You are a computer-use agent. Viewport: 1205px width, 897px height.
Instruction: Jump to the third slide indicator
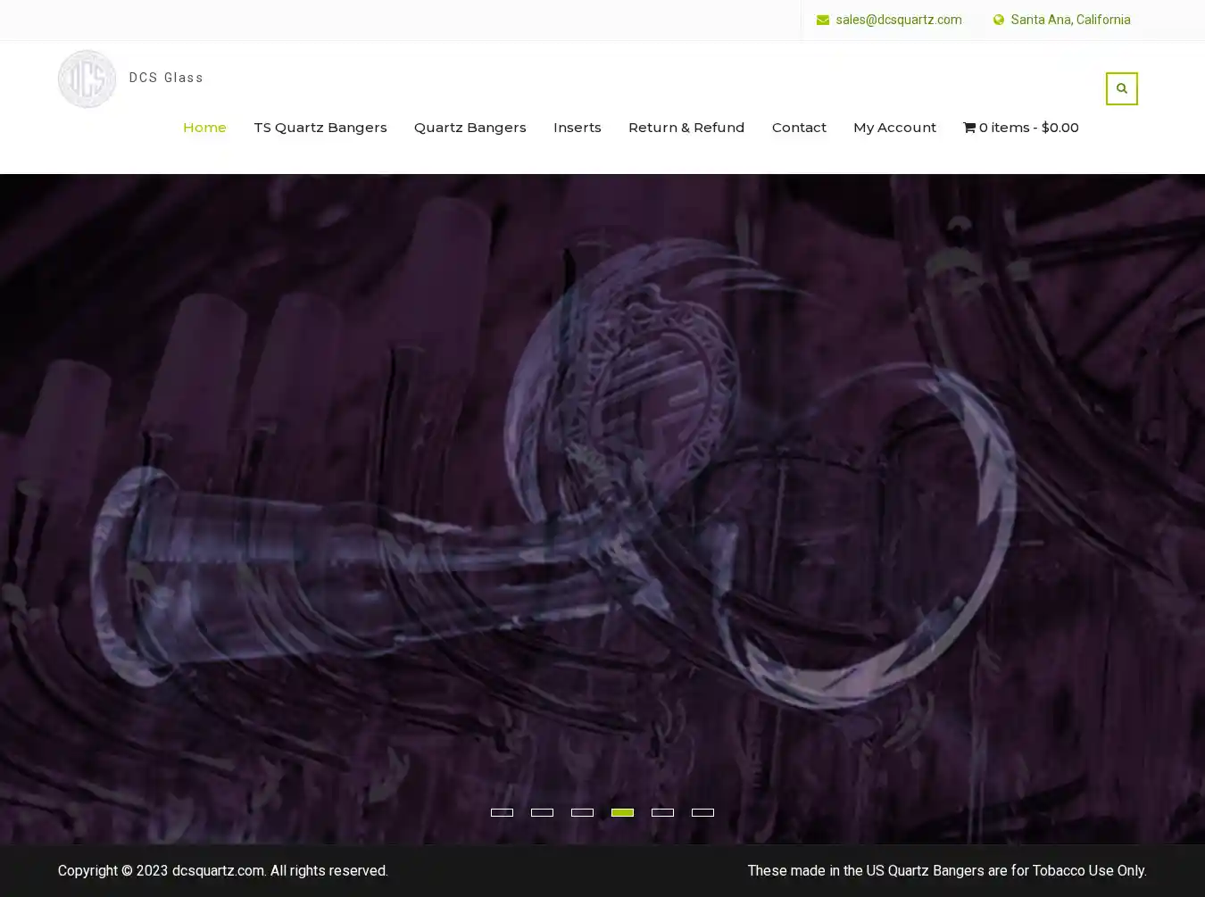[x=582, y=812]
